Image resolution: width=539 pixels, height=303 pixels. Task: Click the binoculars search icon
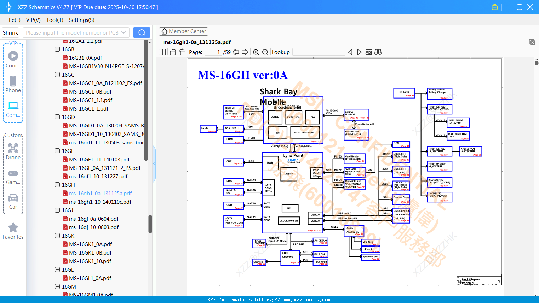[x=378, y=52]
